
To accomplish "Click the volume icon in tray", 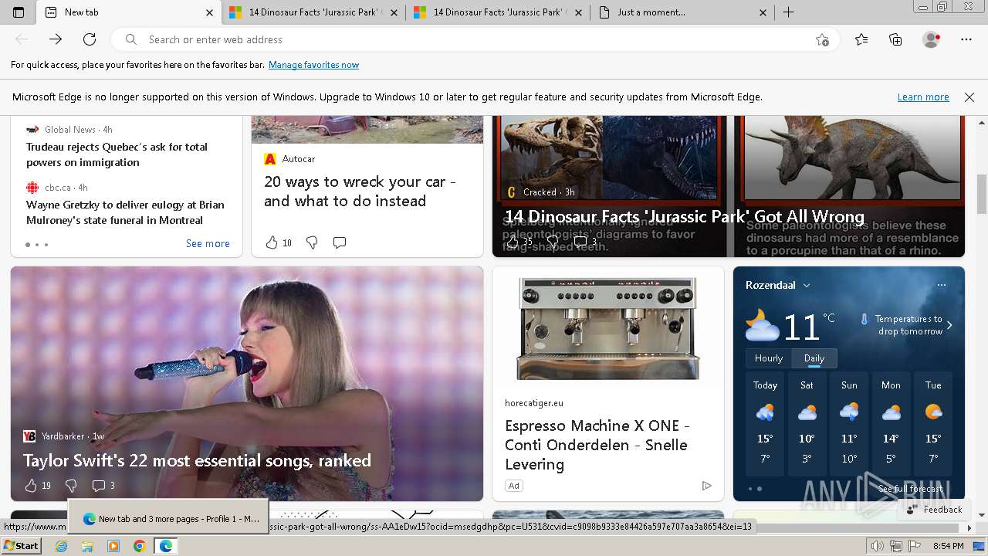I will 878,546.
